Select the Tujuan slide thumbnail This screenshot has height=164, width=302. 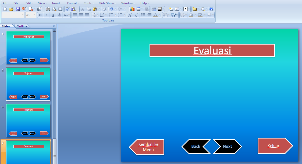pos(28,84)
